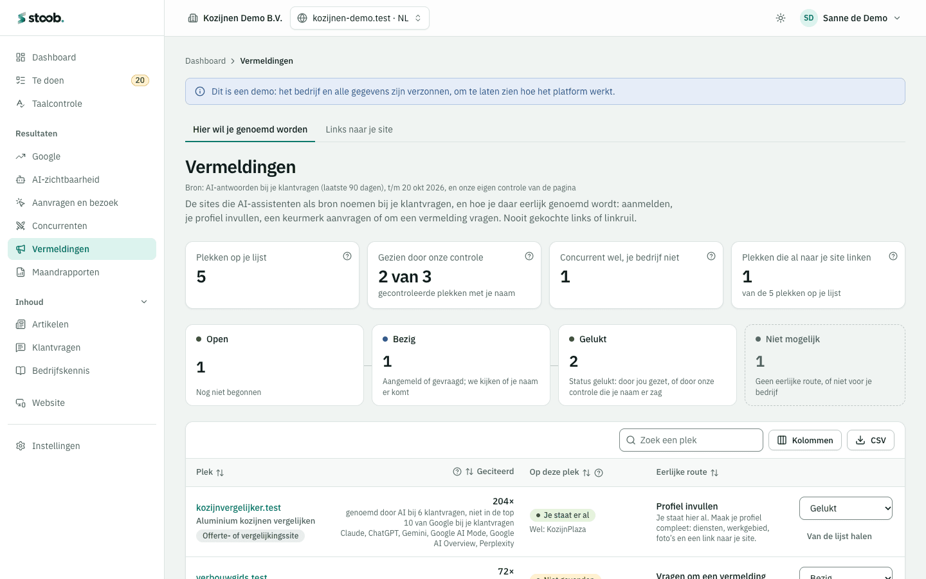926x579 pixels.
Task: Open help for Plekken op je lijst
Action: 347,256
